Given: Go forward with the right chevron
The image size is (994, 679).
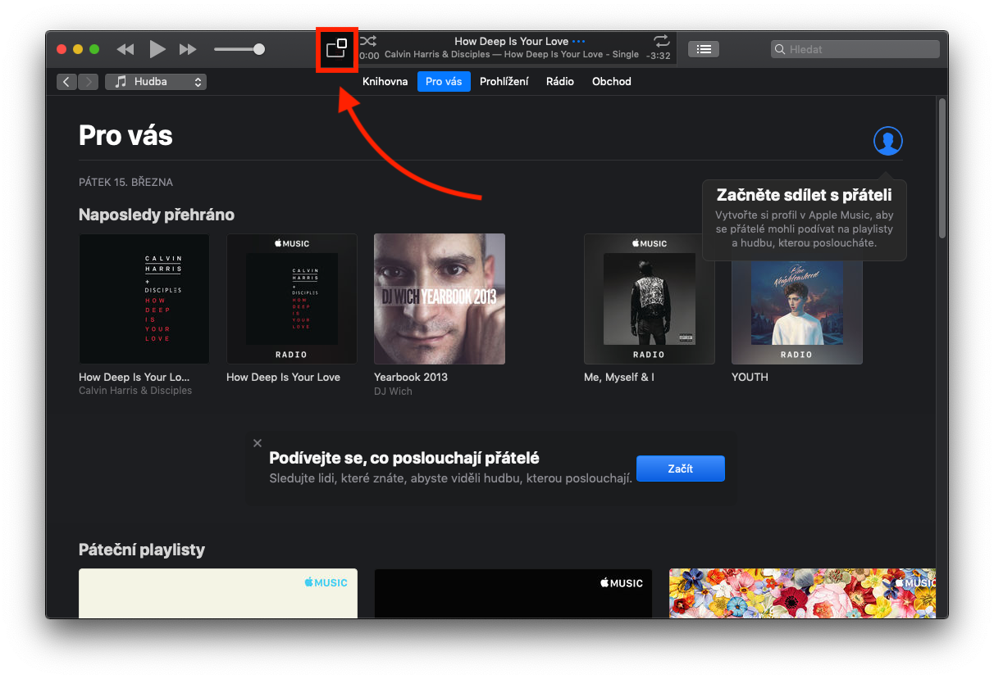Looking at the screenshot, I should pos(89,82).
